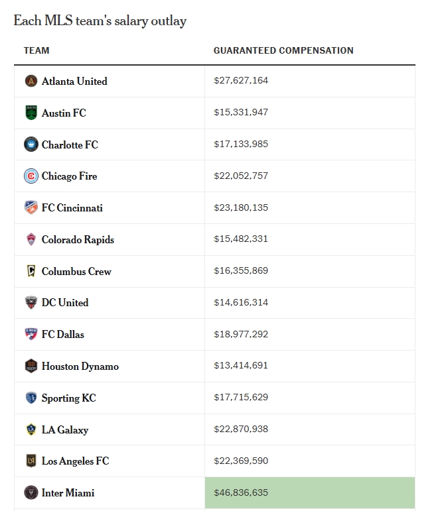Image resolution: width=448 pixels, height=511 pixels.
Task: Click the FC Dallas logo
Action: point(31,334)
